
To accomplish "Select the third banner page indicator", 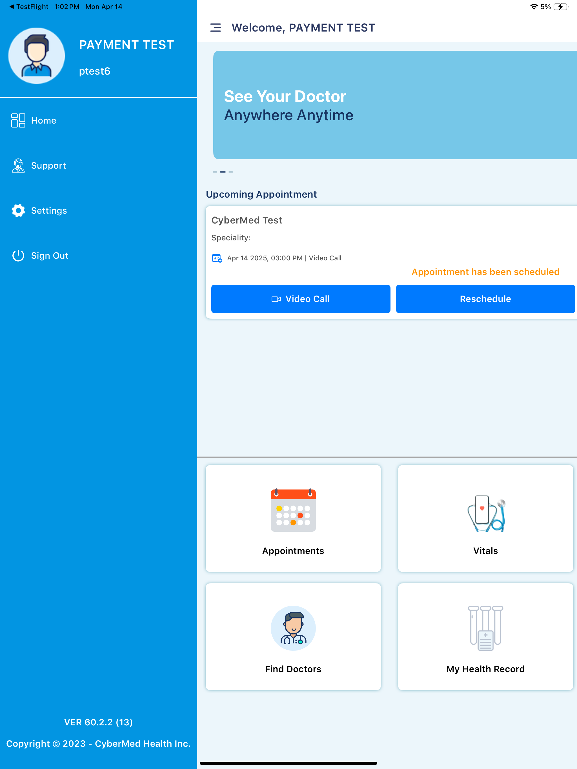I will [x=231, y=172].
